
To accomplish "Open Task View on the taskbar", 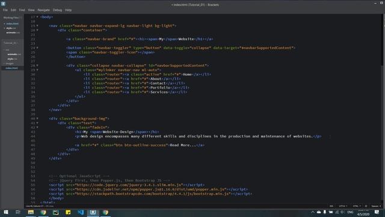I will point(17,212).
